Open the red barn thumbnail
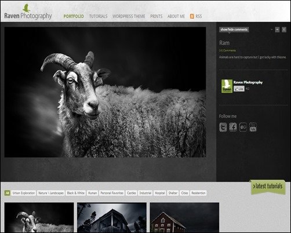Viewport: 291px width, 233px height. pyautogui.click(x=184, y=217)
